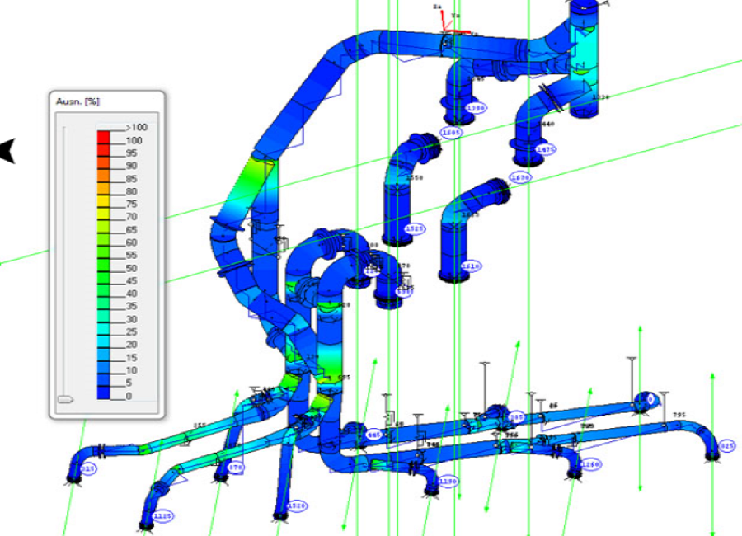This screenshot has height=536, width=742.
Task: Select node marker 1520 at bottom pipe
Action: coord(297,506)
